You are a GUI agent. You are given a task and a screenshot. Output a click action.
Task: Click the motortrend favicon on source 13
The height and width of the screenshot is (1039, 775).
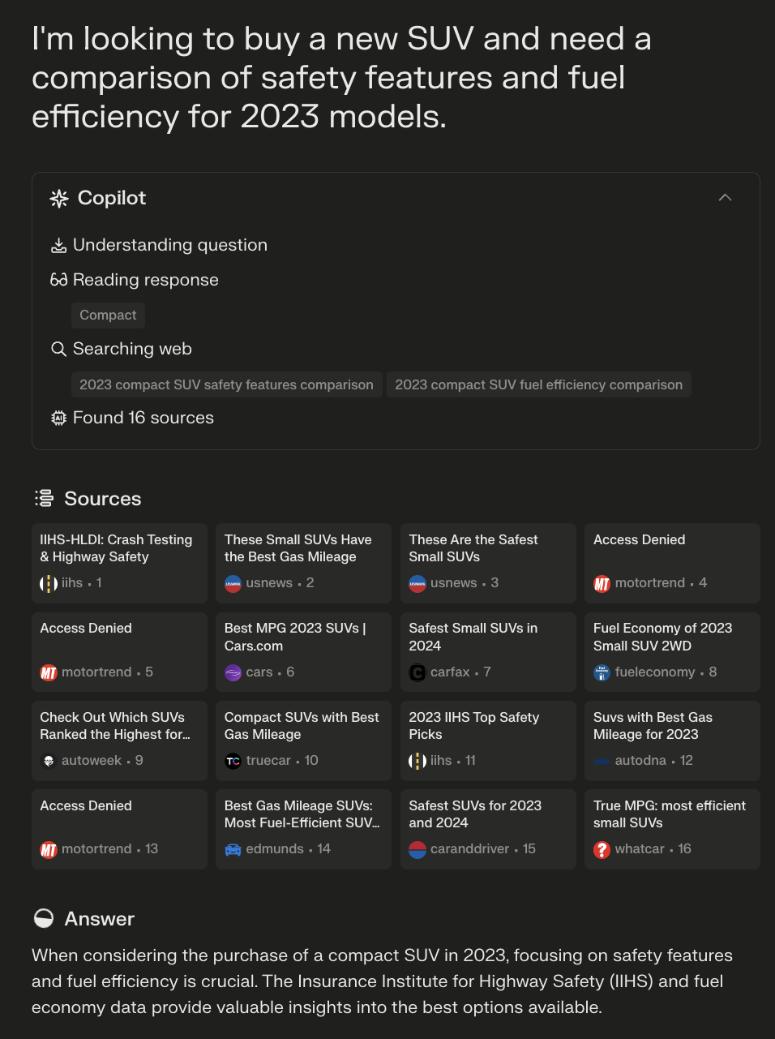(x=49, y=849)
